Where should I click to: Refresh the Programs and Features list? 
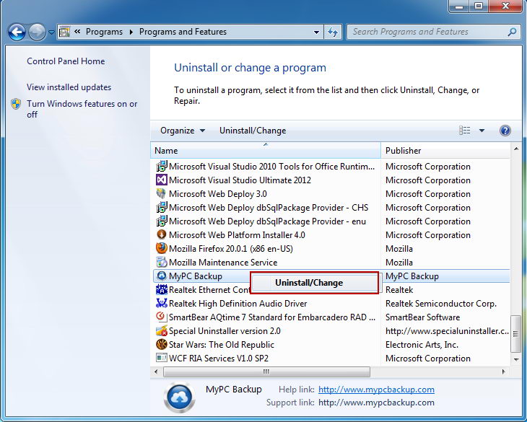point(333,32)
